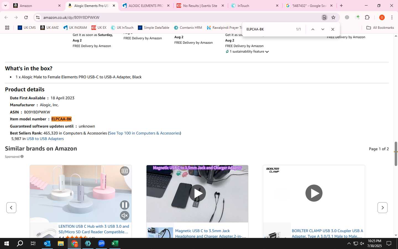Open USB to USB Adapters category link
Image resolution: width=398 pixels, height=249 pixels.
click(45, 139)
